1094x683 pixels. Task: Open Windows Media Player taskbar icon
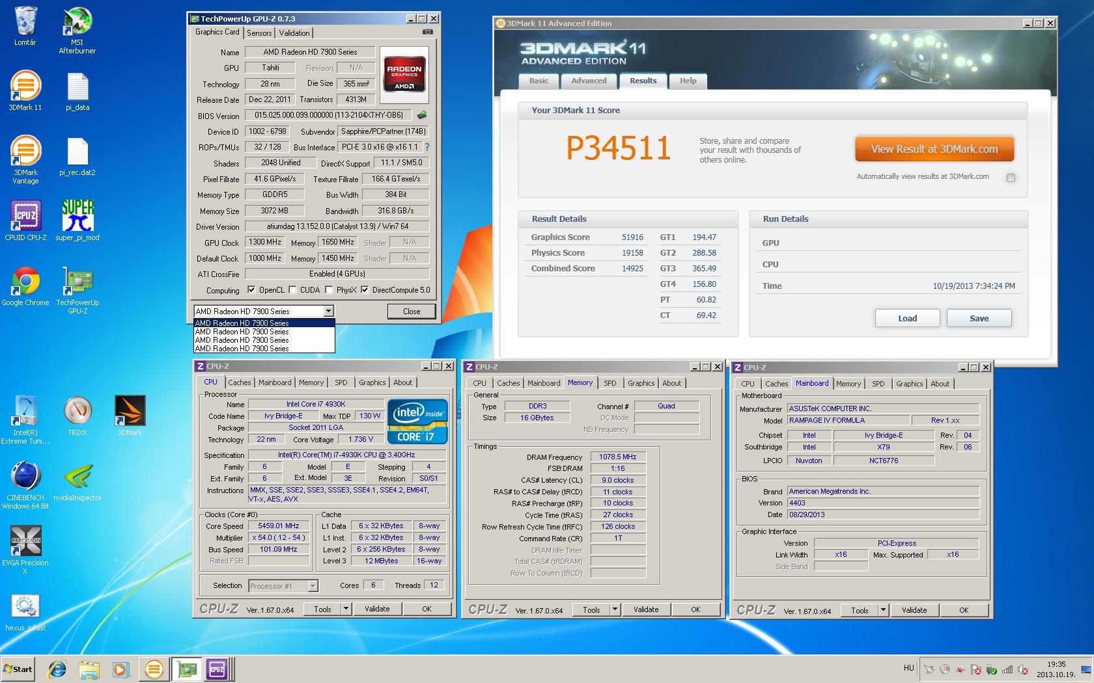(x=120, y=669)
